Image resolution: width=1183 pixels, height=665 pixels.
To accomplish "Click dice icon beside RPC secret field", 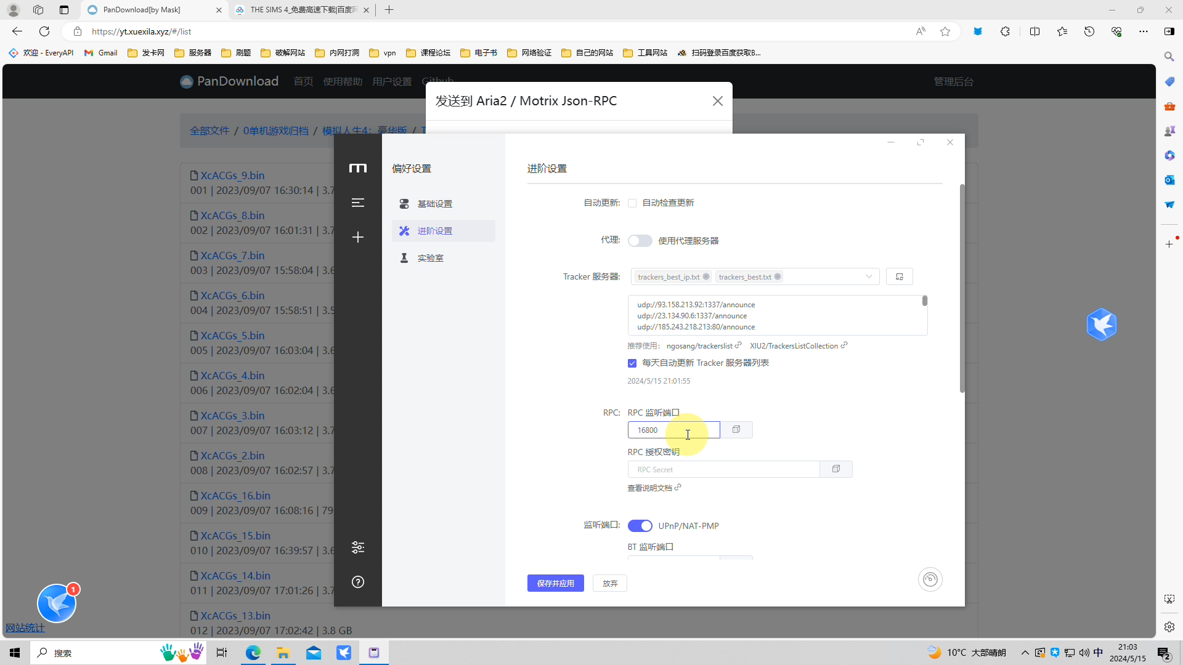I will (x=836, y=469).
